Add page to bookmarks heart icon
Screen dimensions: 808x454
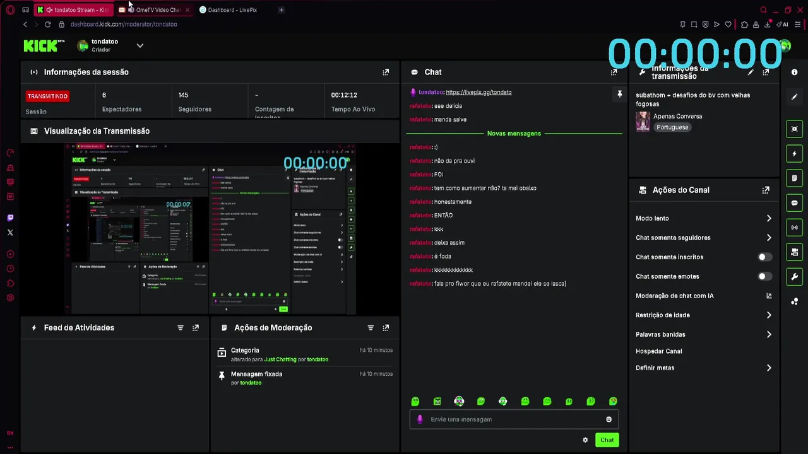click(728, 25)
